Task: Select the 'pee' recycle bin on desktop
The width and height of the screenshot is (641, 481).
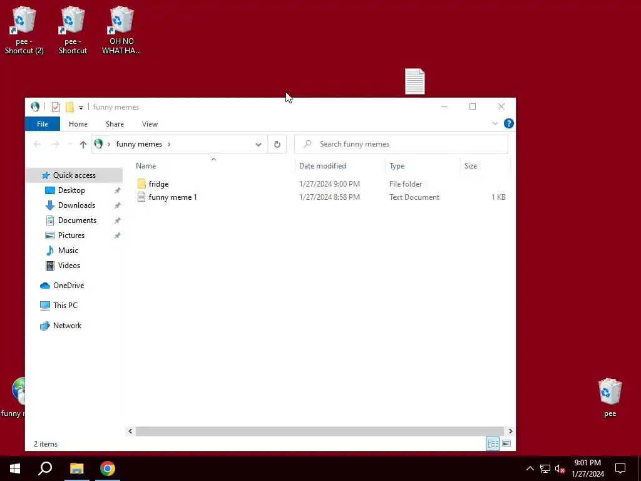Action: click(x=610, y=397)
